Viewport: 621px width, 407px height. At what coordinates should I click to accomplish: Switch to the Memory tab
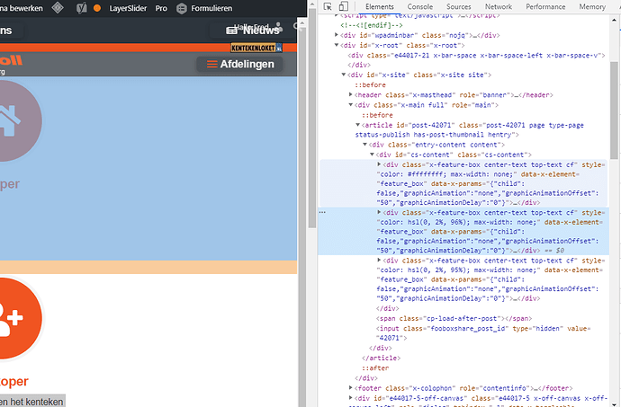[x=592, y=6]
